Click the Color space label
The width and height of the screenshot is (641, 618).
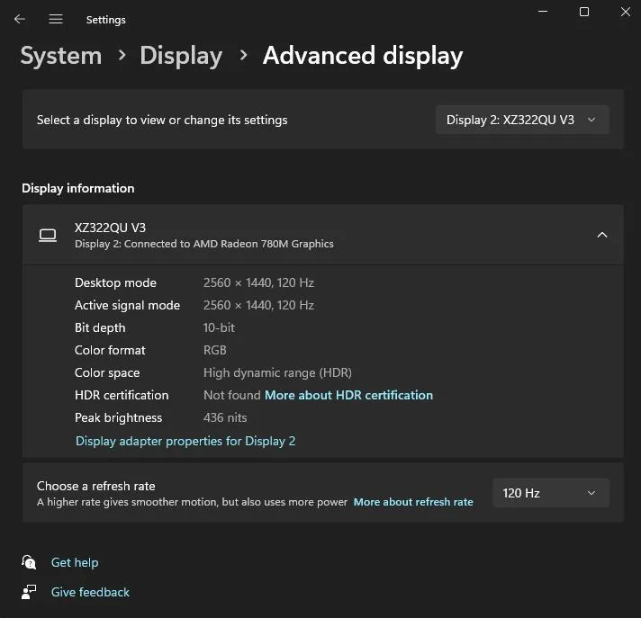pyautogui.click(x=107, y=372)
